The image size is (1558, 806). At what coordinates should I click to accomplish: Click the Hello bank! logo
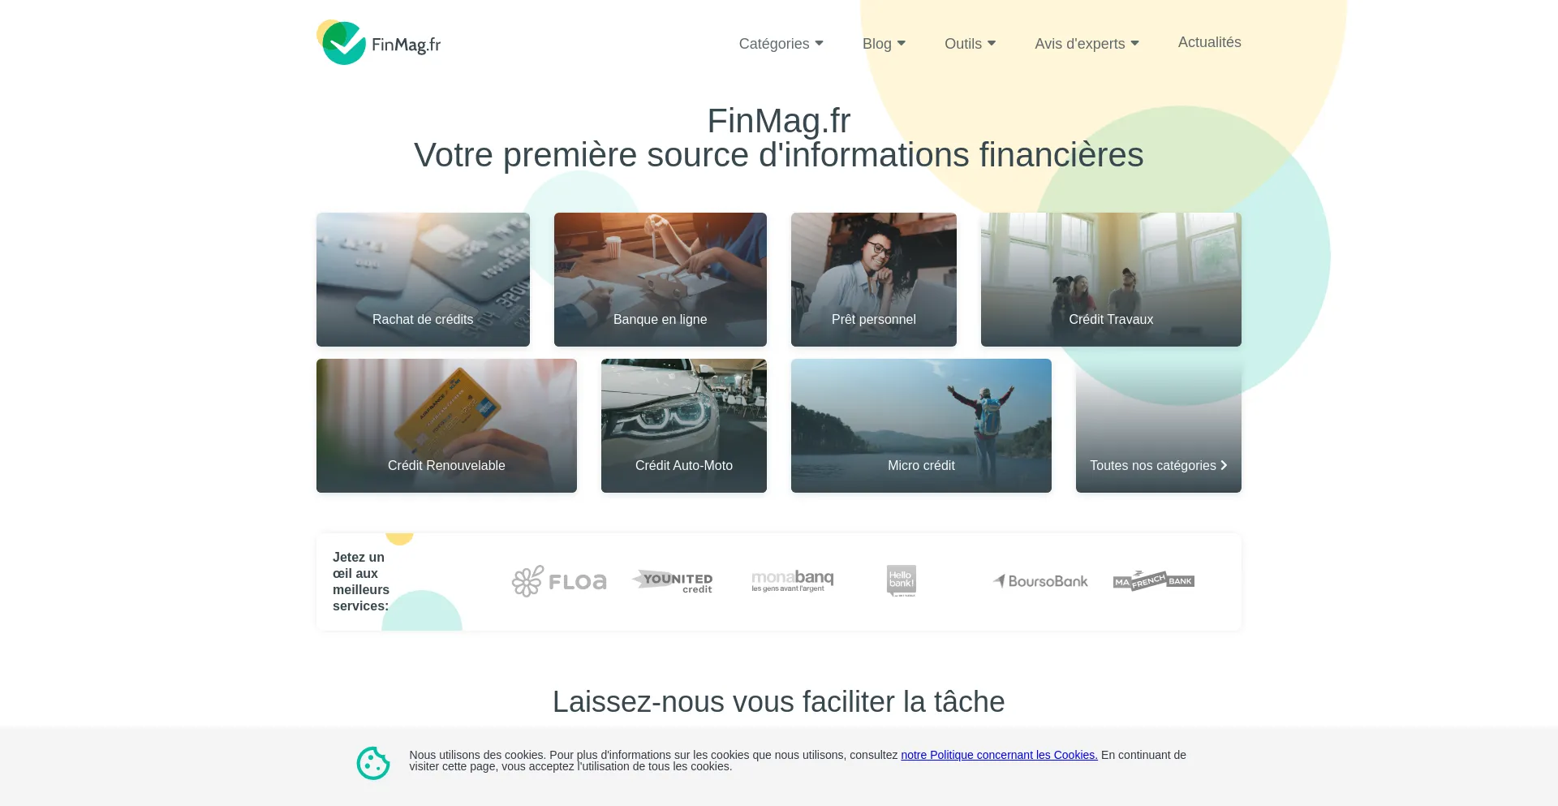[x=902, y=581]
